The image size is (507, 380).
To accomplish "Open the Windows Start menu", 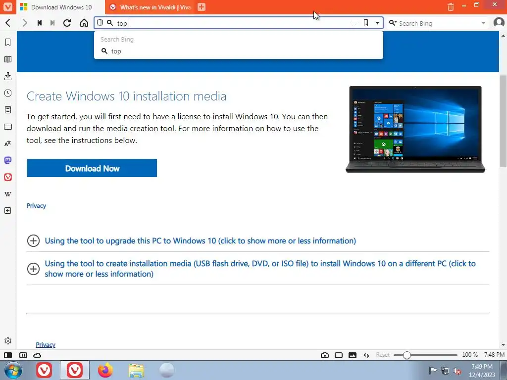I will [13, 370].
